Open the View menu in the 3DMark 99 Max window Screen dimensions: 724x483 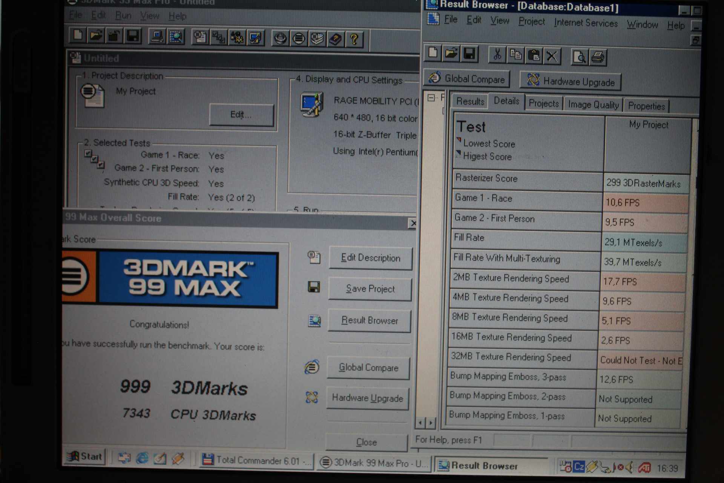pos(150,16)
